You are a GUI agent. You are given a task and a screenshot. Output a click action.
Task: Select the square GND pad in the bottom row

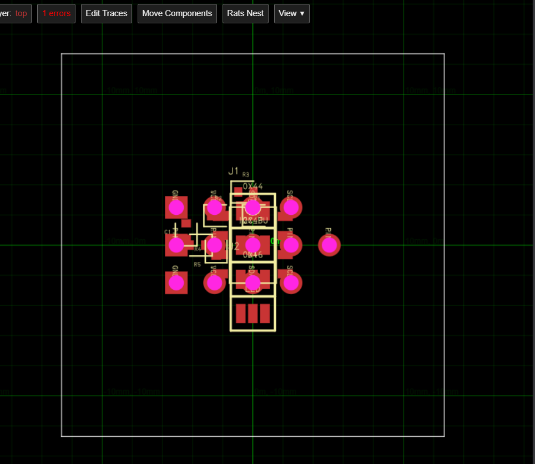tap(176, 283)
